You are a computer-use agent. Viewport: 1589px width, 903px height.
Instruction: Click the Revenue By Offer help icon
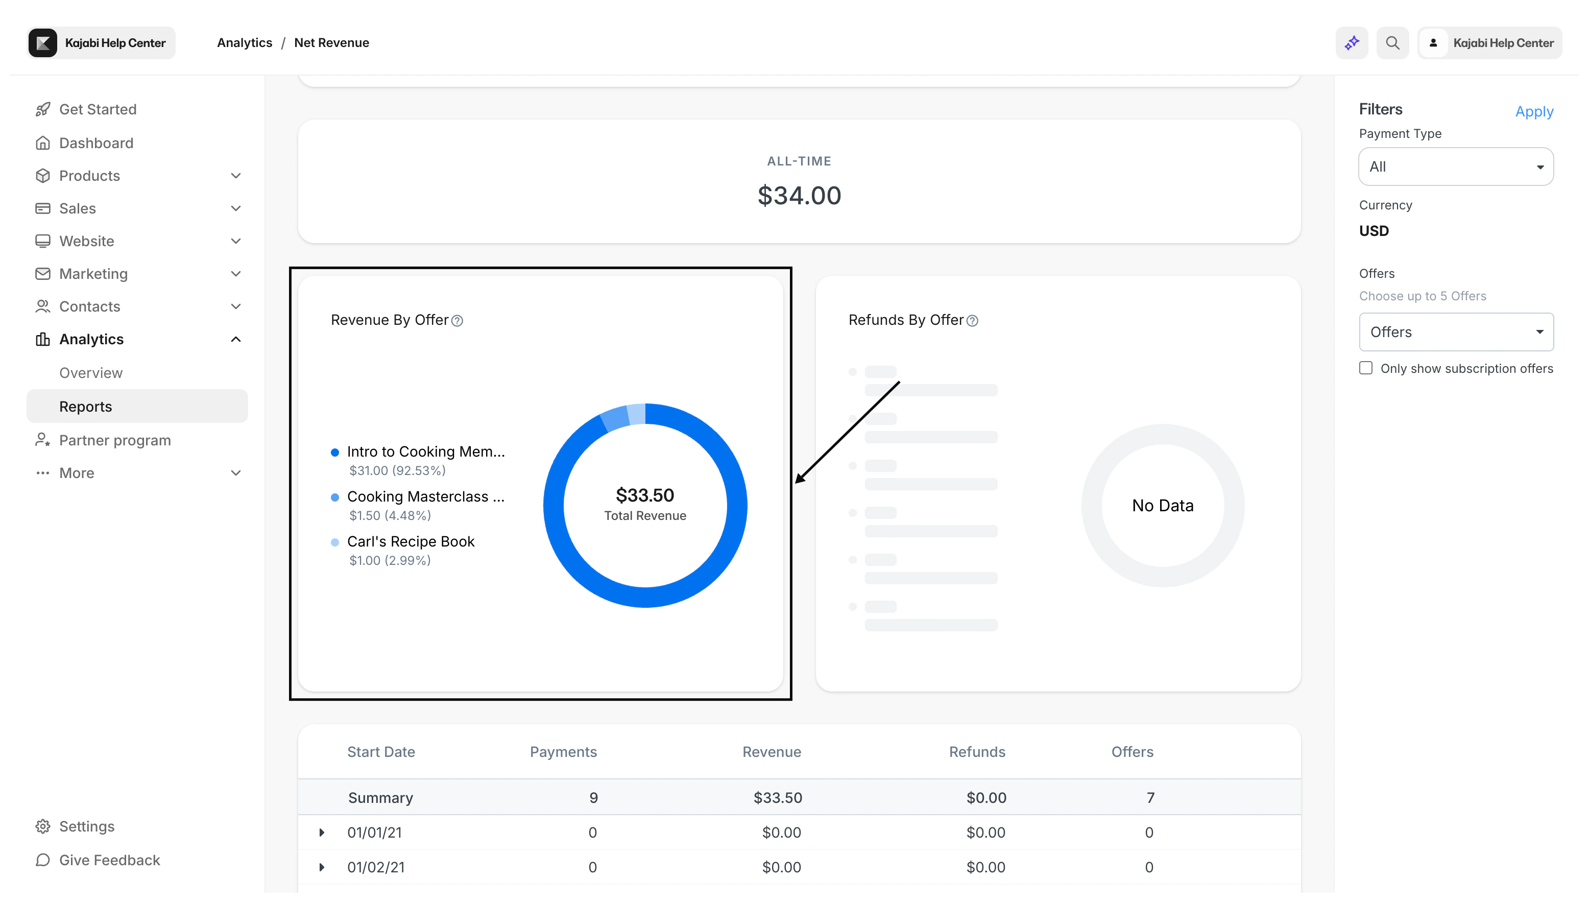pyautogui.click(x=457, y=321)
